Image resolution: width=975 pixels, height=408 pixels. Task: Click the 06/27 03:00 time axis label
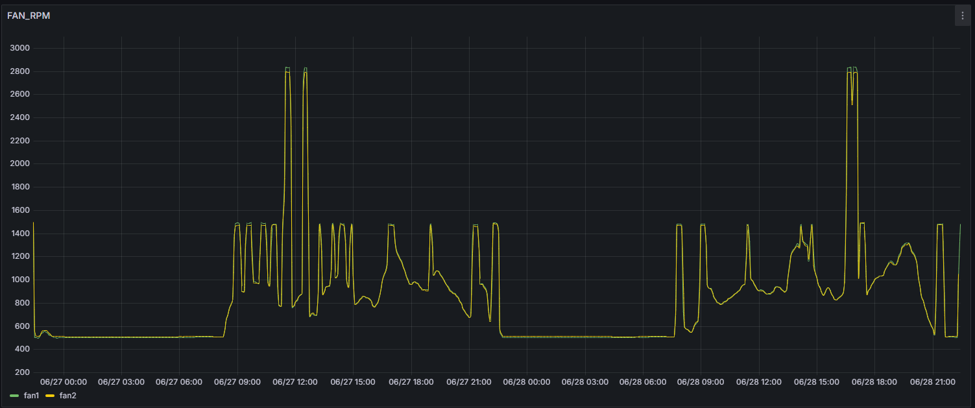(121, 382)
